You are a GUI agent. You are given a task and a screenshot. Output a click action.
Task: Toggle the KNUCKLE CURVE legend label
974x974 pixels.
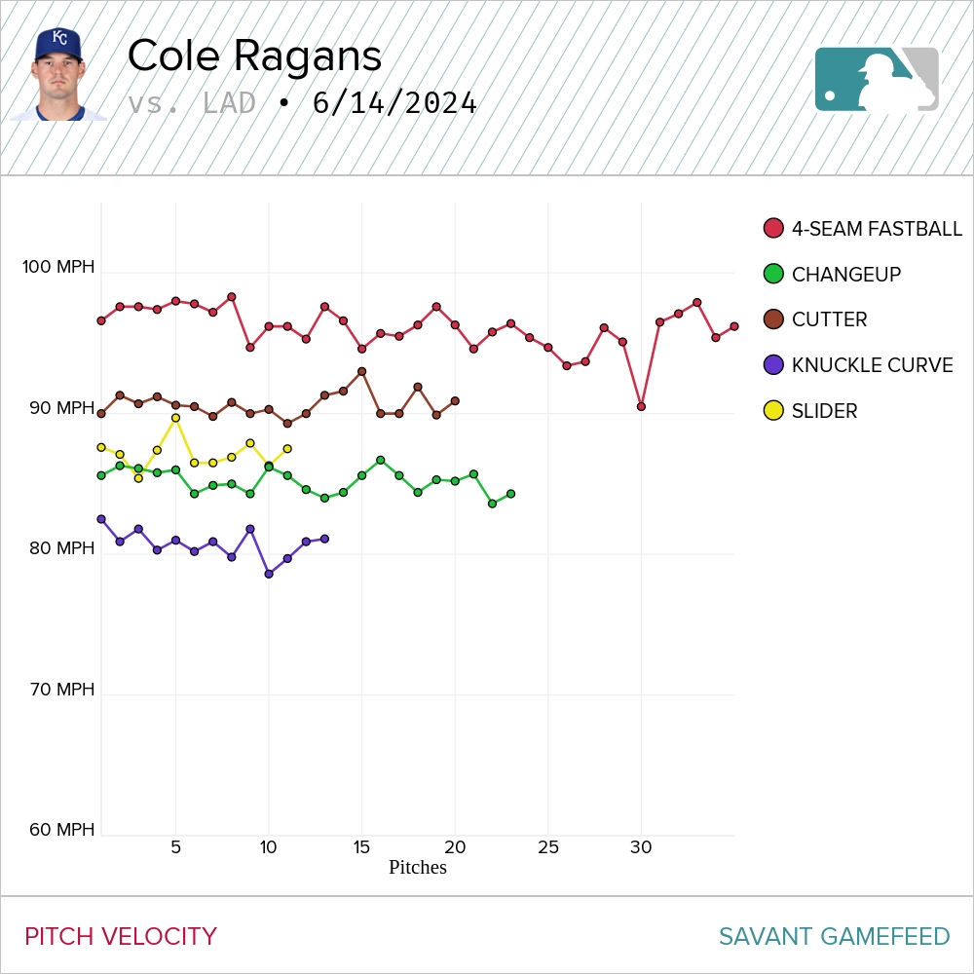(x=872, y=365)
